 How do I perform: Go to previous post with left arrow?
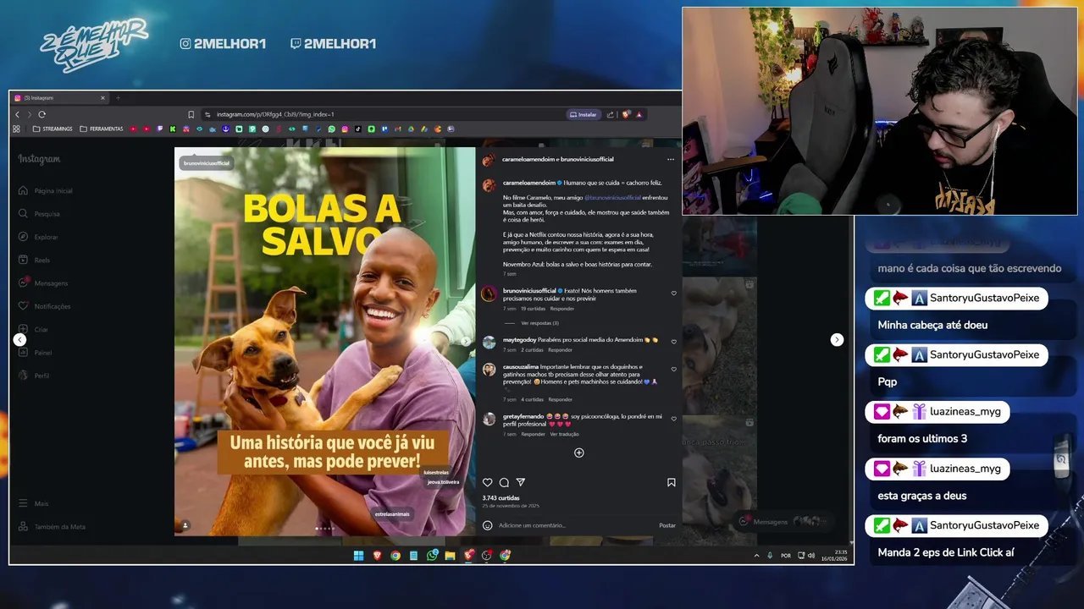pyautogui.click(x=19, y=339)
